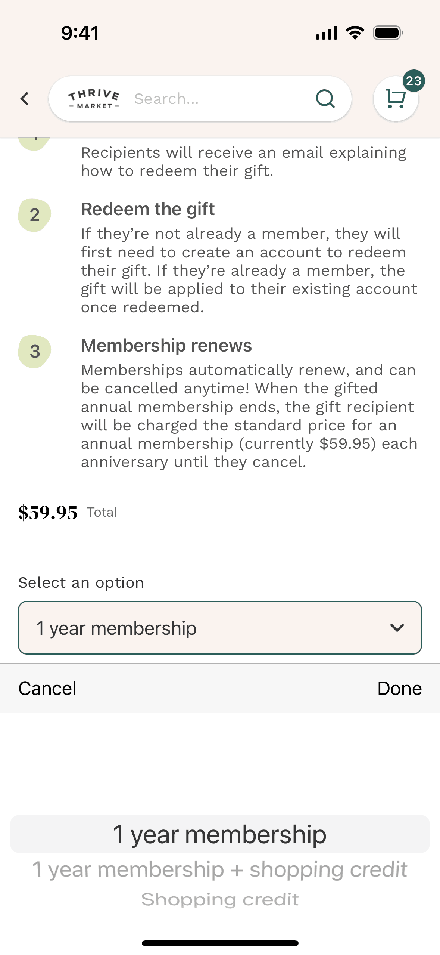Tap the search magnifier icon
Viewport: 440px width, 955px height.
pyautogui.click(x=325, y=99)
